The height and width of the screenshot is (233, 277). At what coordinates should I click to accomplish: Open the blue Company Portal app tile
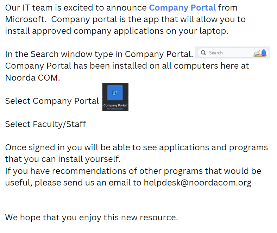(x=115, y=93)
